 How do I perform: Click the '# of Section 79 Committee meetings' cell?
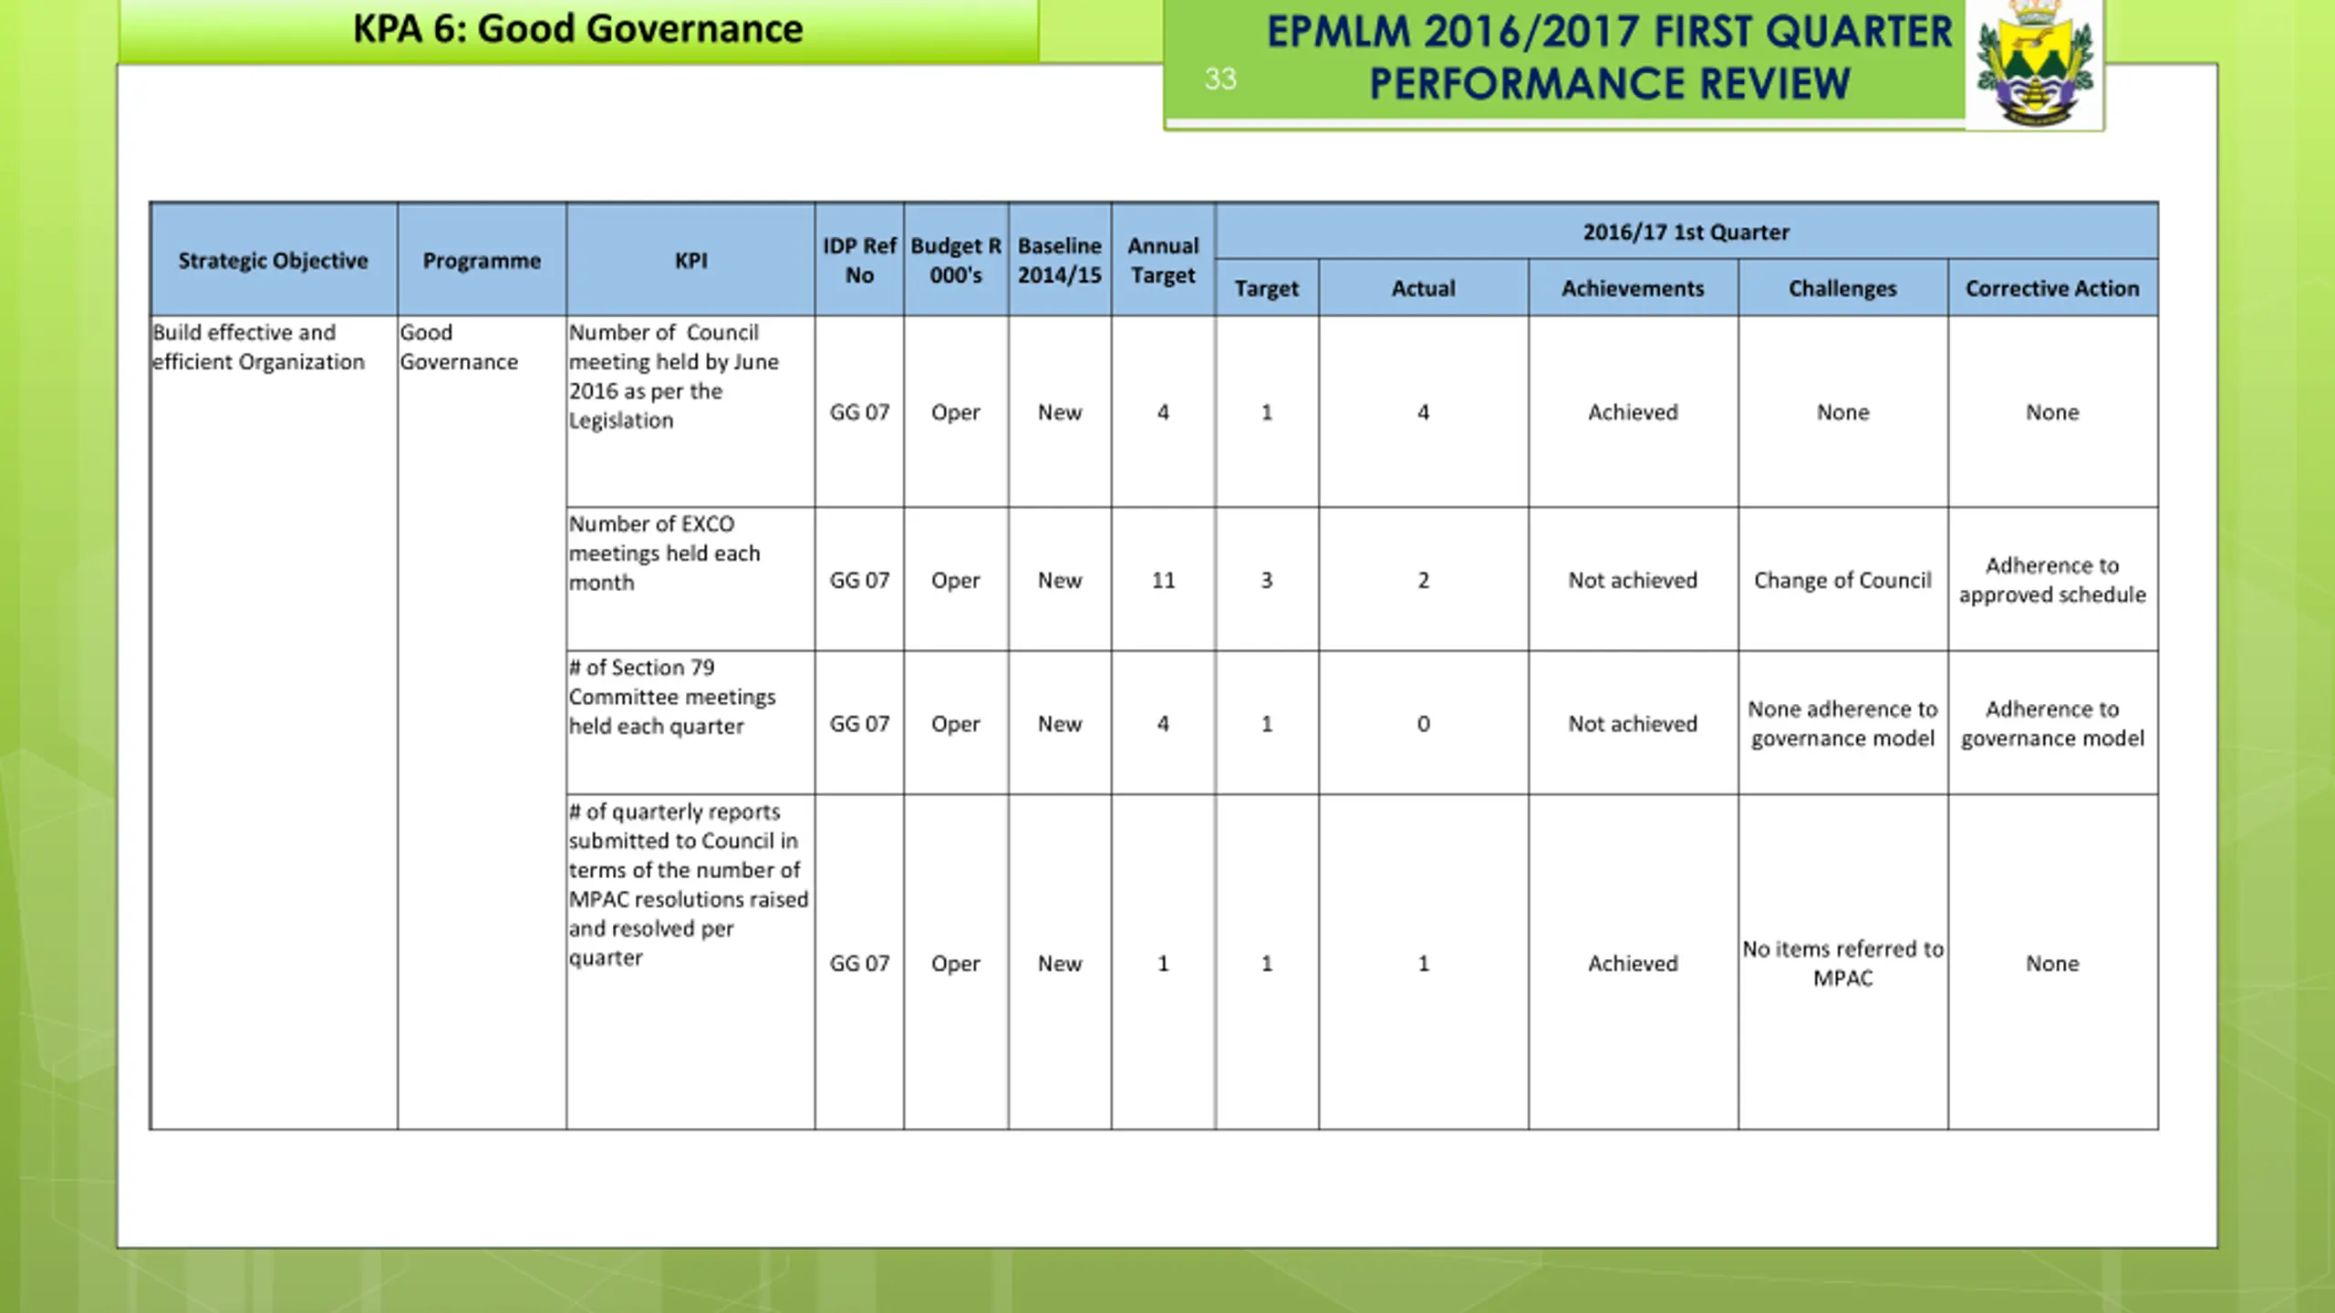click(x=690, y=722)
